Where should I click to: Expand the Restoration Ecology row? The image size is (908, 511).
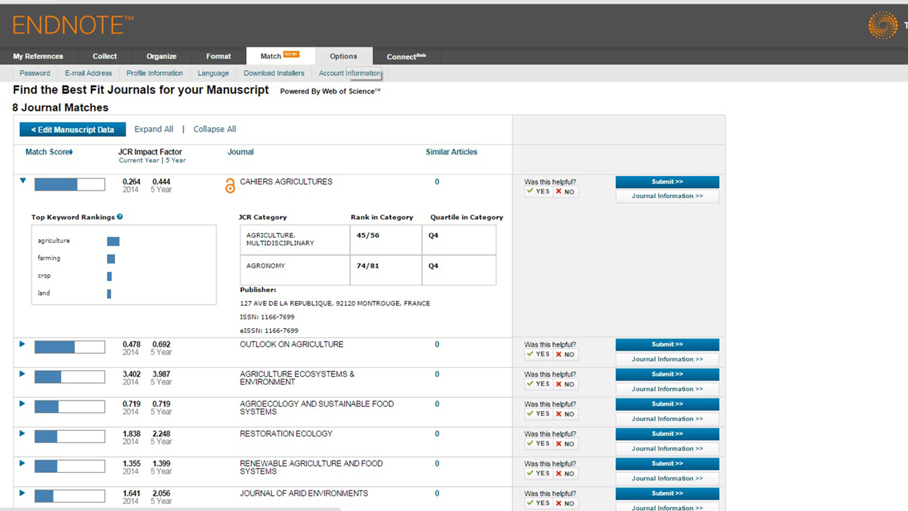point(22,433)
